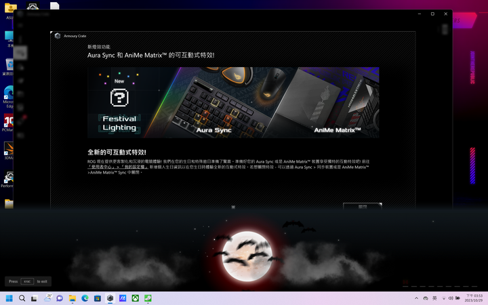The image size is (488, 305).
Task: Open the volume tray icon
Action: coord(451,298)
